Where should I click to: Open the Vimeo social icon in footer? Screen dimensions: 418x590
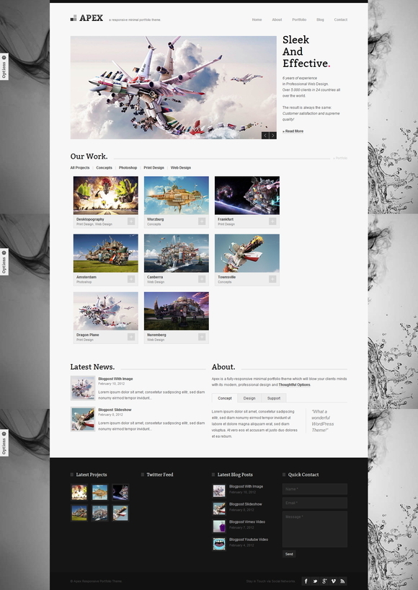pos(333,581)
